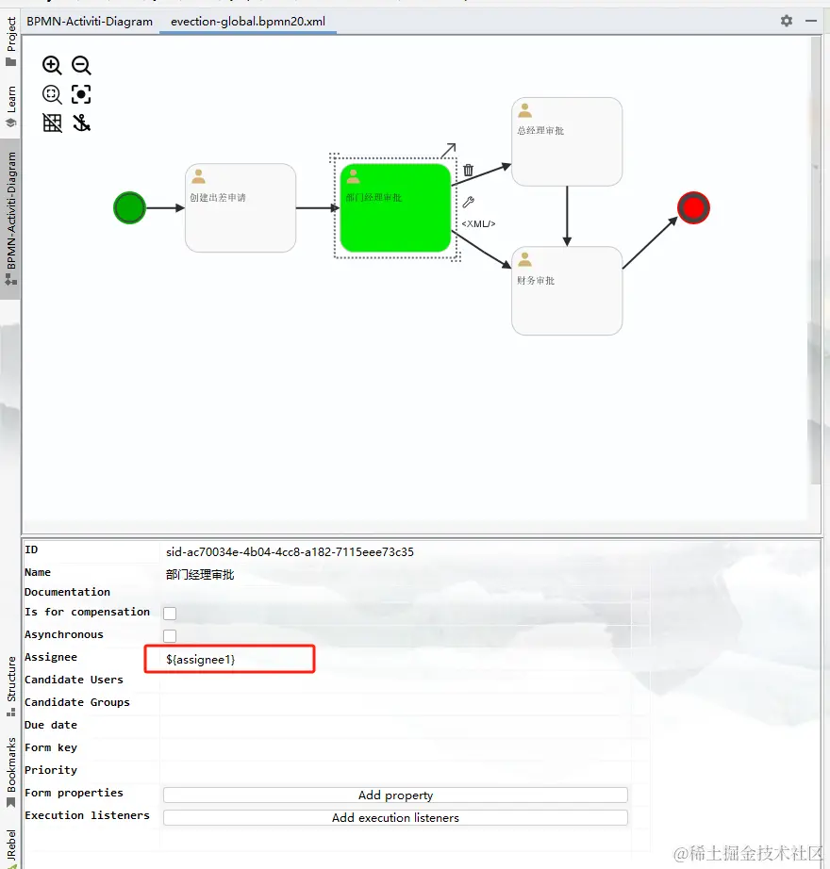830x869 pixels.
Task: Check the Asynchronous checkbox
Action: pyautogui.click(x=170, y=635)
